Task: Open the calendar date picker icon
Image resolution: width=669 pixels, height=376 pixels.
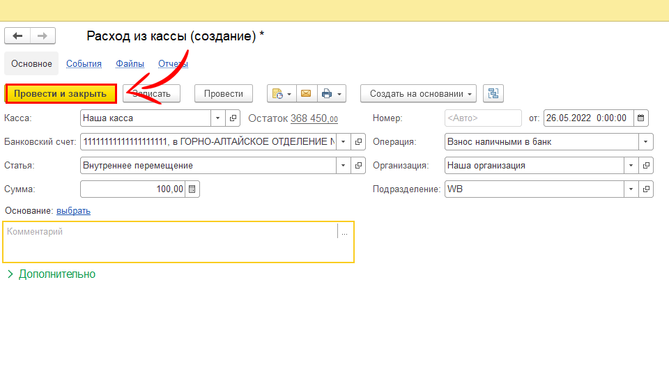Action: pyautogui.click(x=641, y=118)
